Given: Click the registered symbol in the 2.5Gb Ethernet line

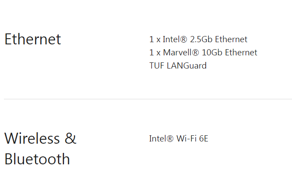Looking at the screenshot, I should pos(183,40).
